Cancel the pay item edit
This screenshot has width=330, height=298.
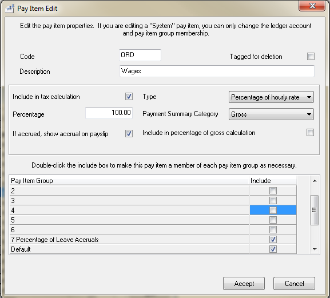click(294, 284)
